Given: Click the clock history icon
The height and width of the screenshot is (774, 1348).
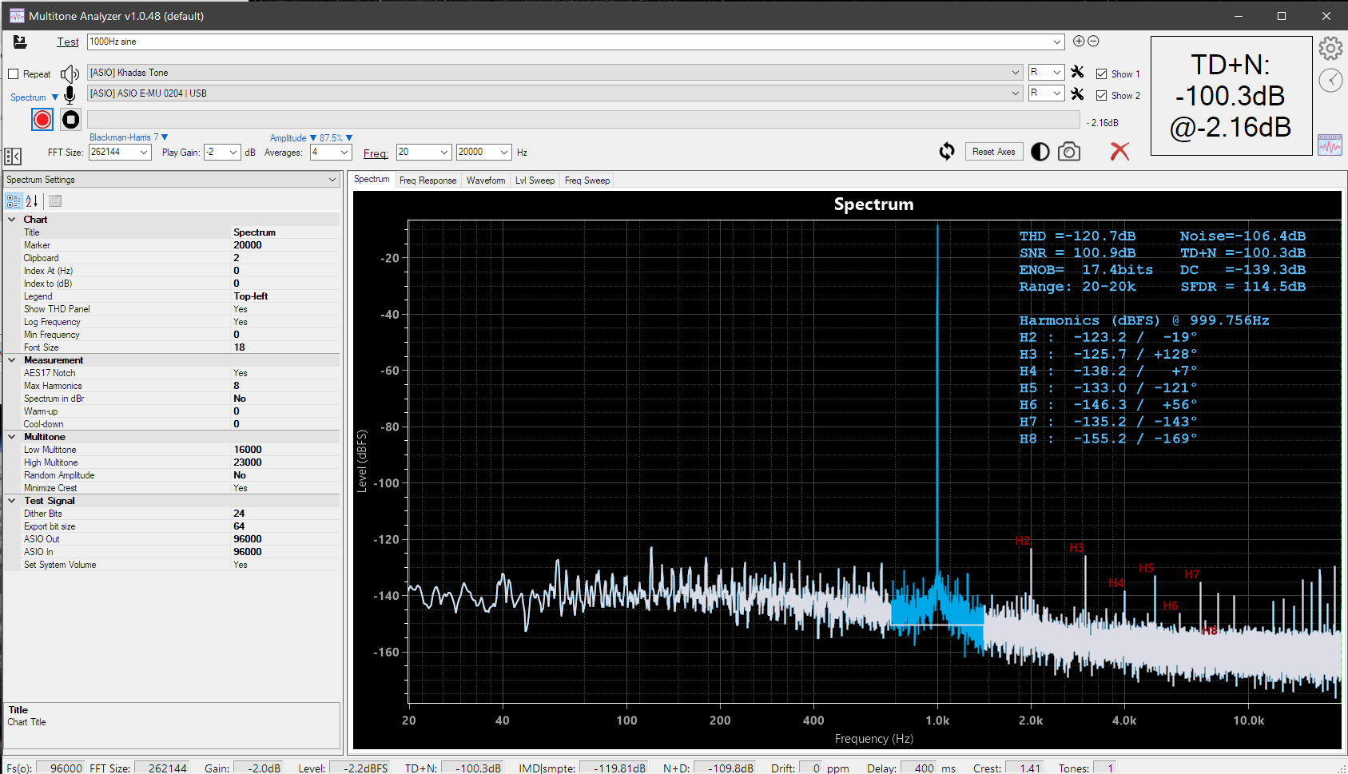Looking at the screenshot, I should [1330, 80].
